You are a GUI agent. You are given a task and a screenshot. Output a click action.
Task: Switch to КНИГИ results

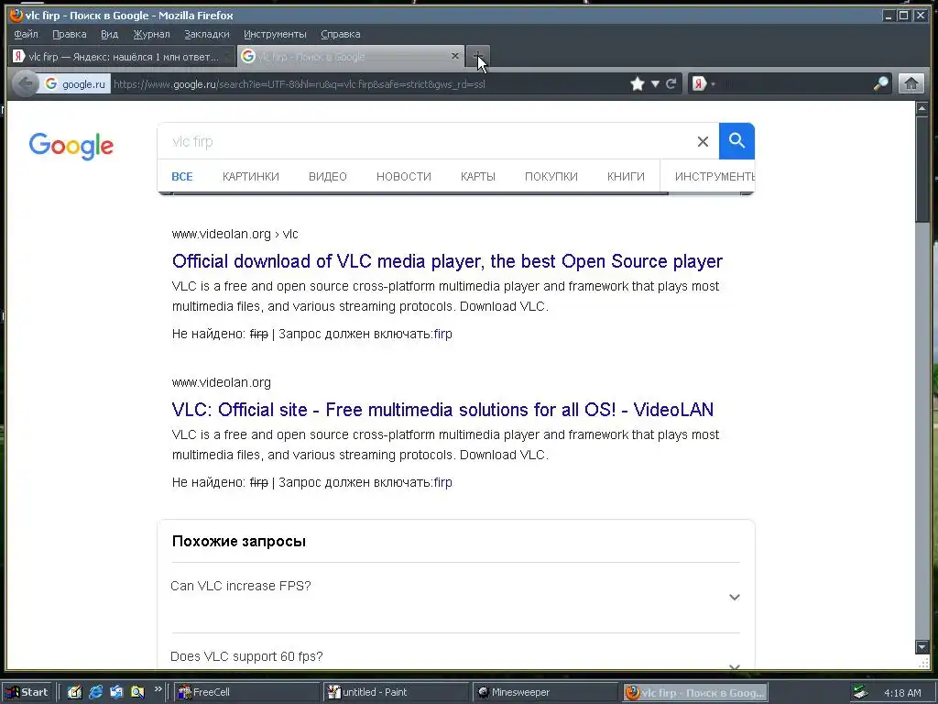point(626,177)
